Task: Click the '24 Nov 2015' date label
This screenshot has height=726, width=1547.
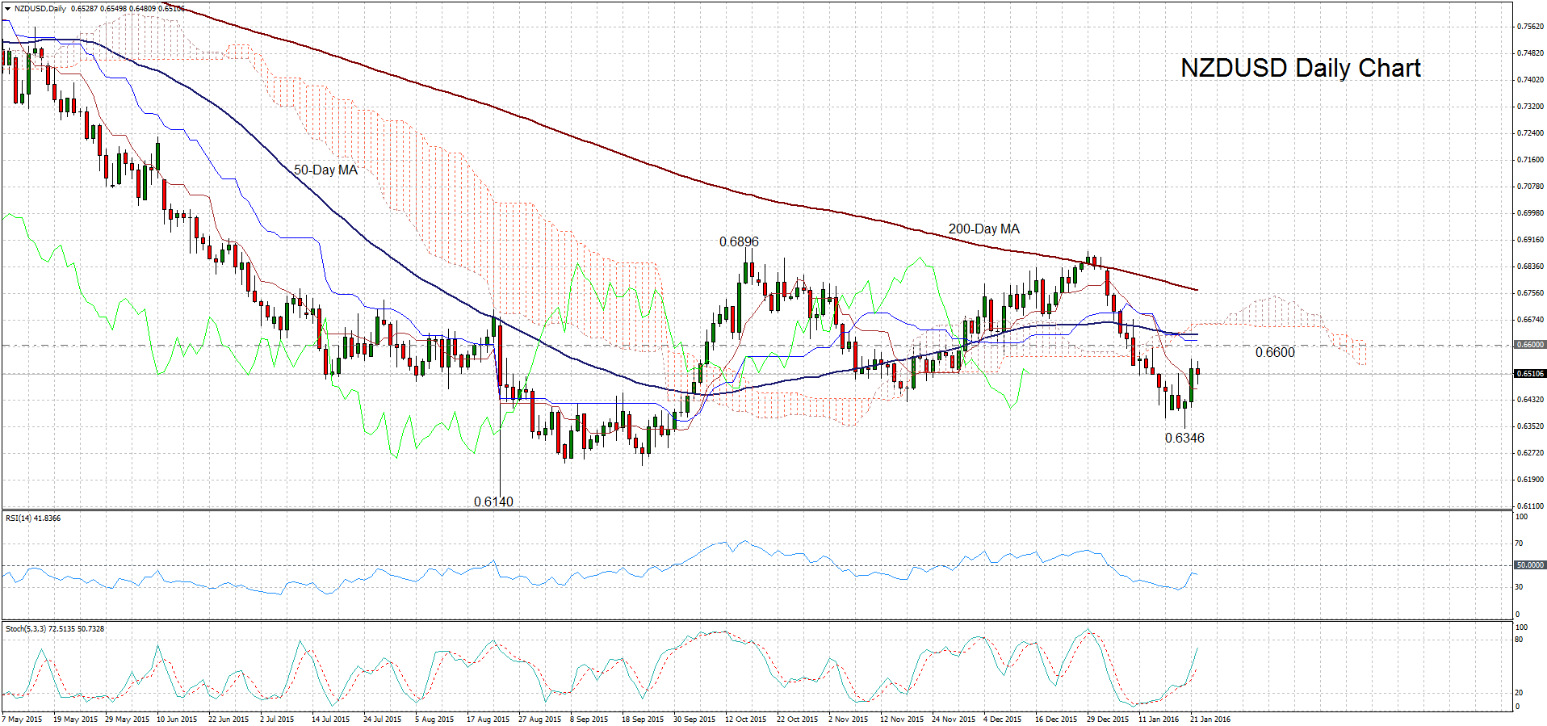Action: click(954, 719)
